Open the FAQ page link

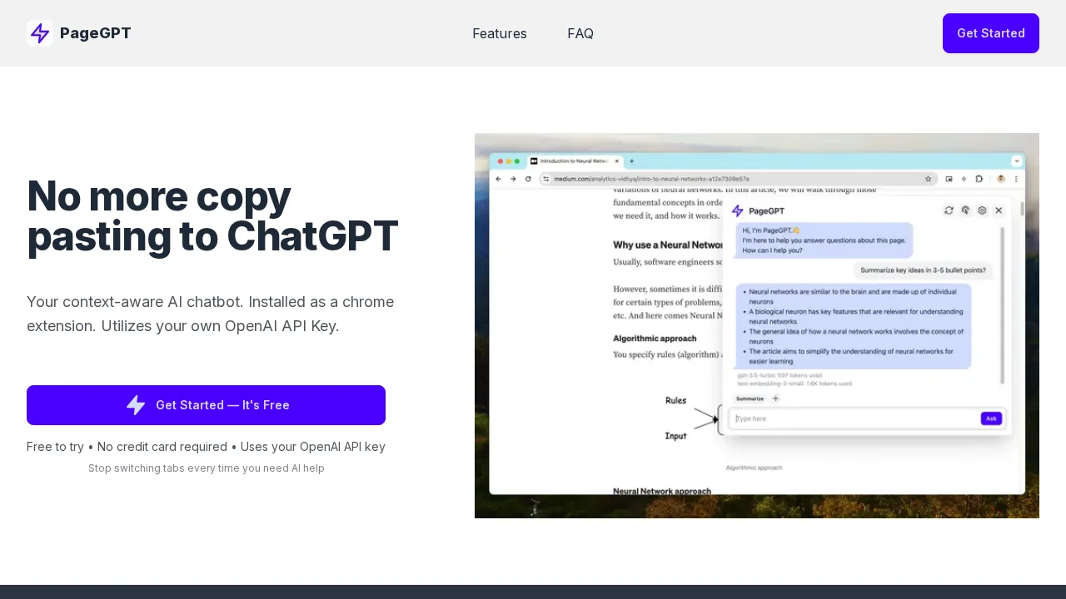(x=580, y=33)
